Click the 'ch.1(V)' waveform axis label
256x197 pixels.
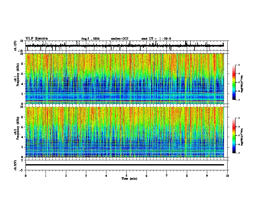click(16, 46)
